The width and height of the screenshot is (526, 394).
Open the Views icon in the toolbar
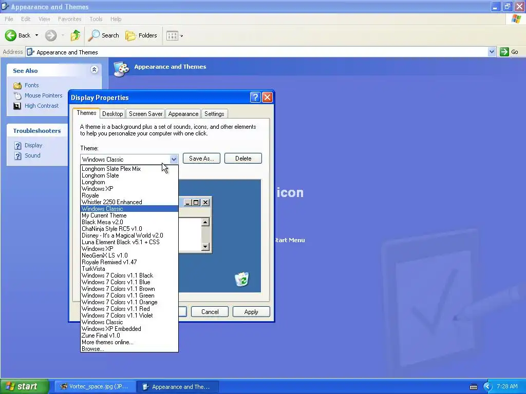173,35
